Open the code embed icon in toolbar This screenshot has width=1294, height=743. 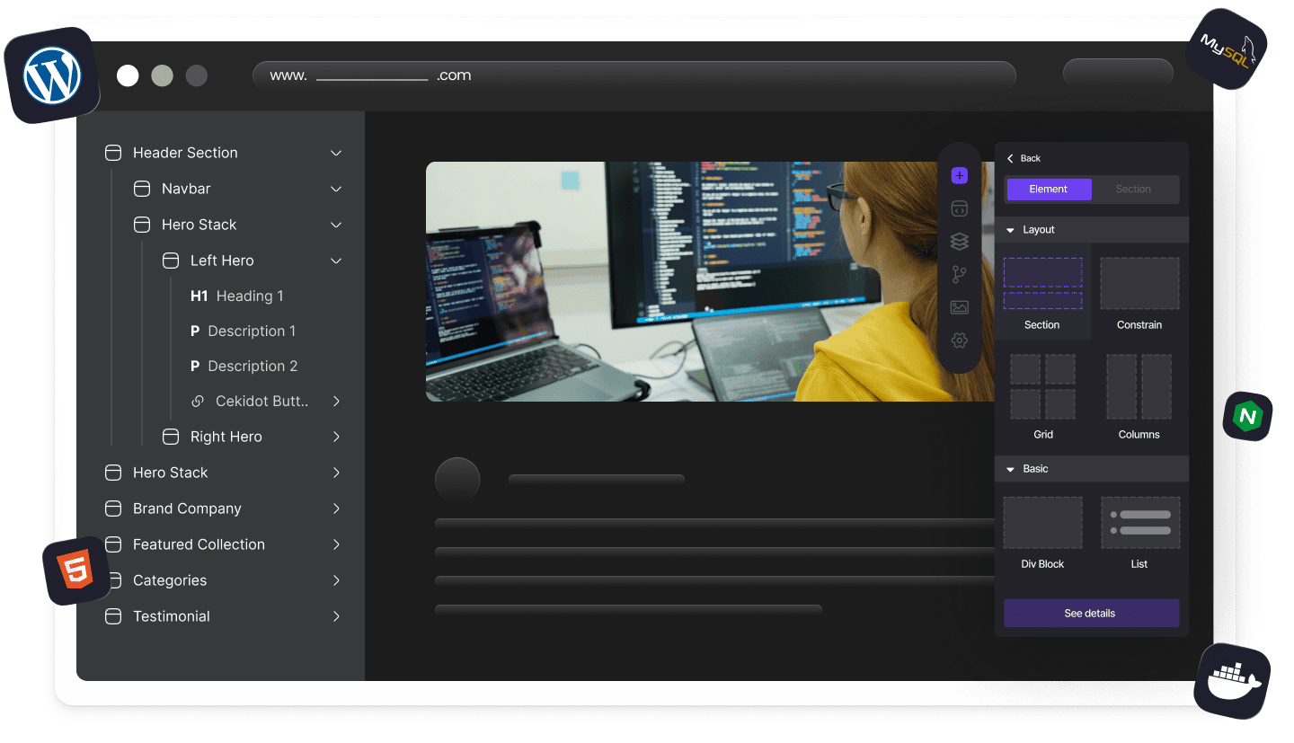click(959, 208)
